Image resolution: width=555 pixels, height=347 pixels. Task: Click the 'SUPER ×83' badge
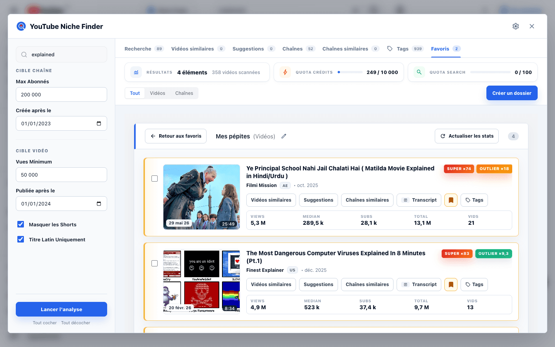coord(457,254)
